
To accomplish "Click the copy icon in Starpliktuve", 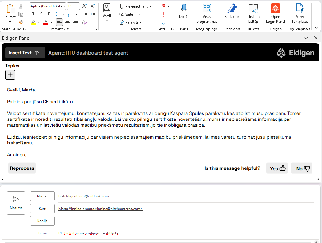I will (x=21, y=14).
